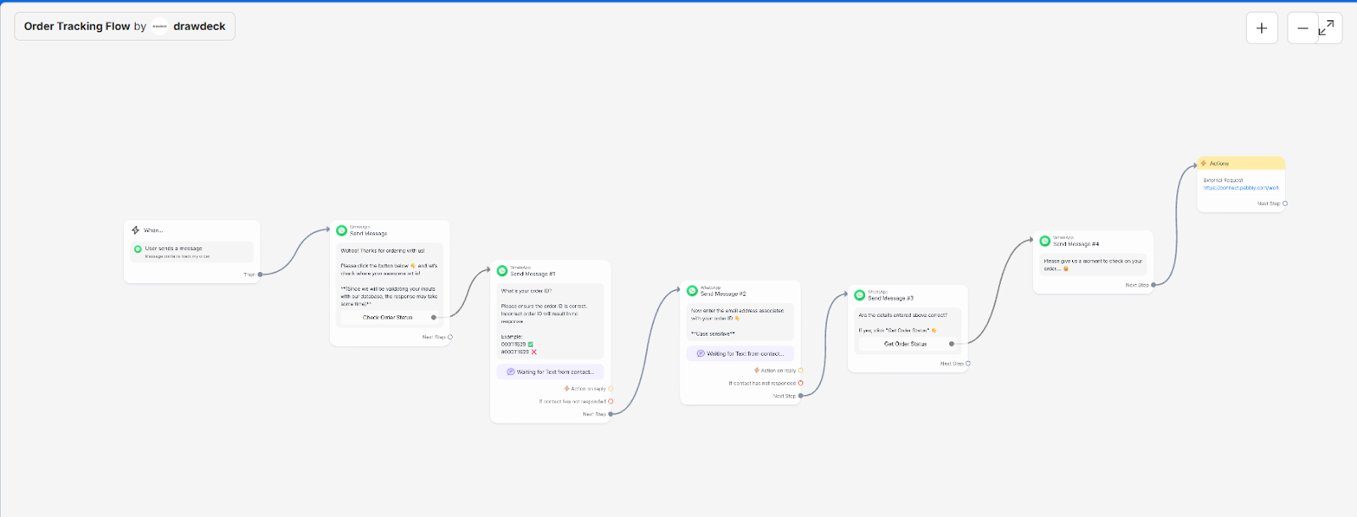
Task: Click connector dot on 'Check Order Status' button
Action: (433, 318)
